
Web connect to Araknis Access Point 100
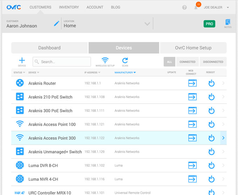tap(192, 124)
